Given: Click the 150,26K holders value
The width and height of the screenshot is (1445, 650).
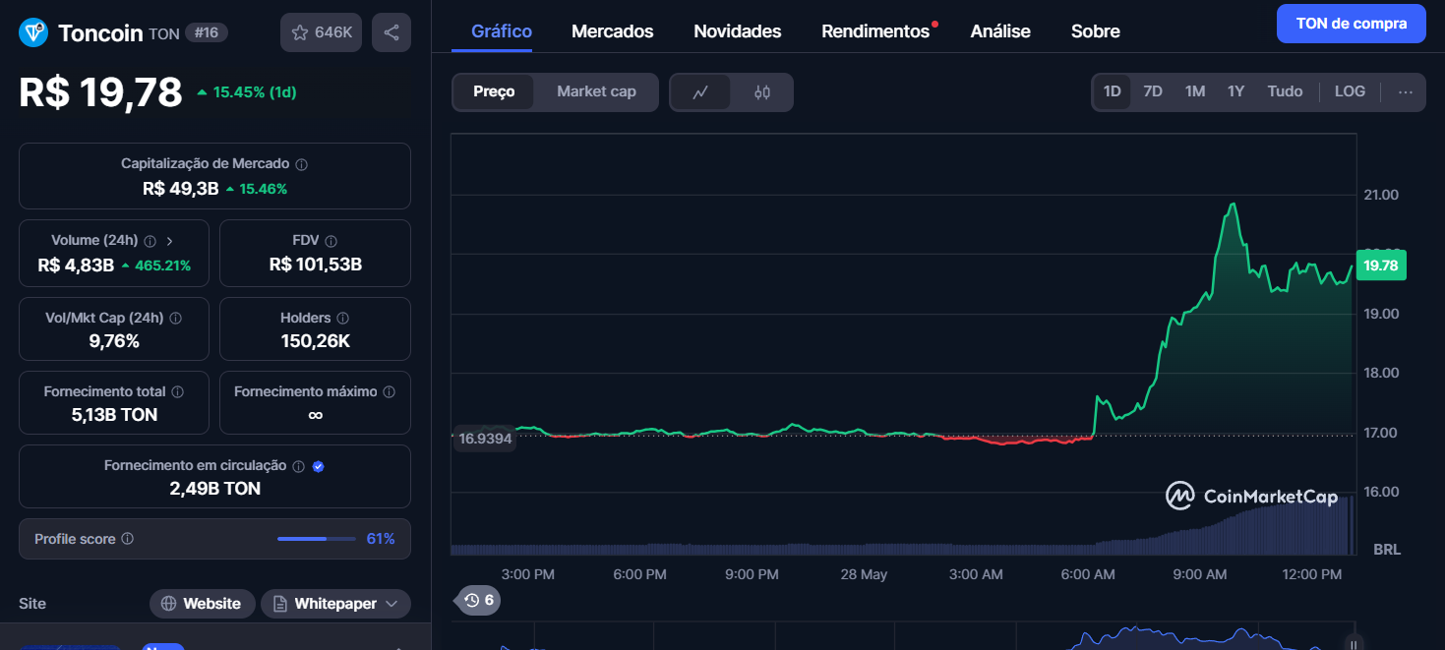Looking at the screenshot, I should click(x=315, y=341).
